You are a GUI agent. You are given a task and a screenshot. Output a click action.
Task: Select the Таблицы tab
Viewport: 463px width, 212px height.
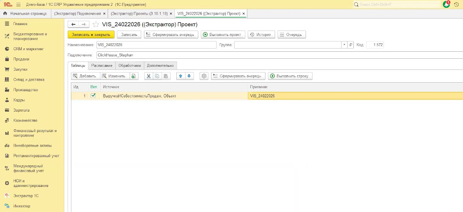[78, 66]
